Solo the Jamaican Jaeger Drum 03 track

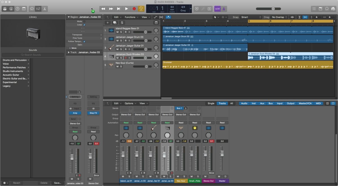(121, 41)
